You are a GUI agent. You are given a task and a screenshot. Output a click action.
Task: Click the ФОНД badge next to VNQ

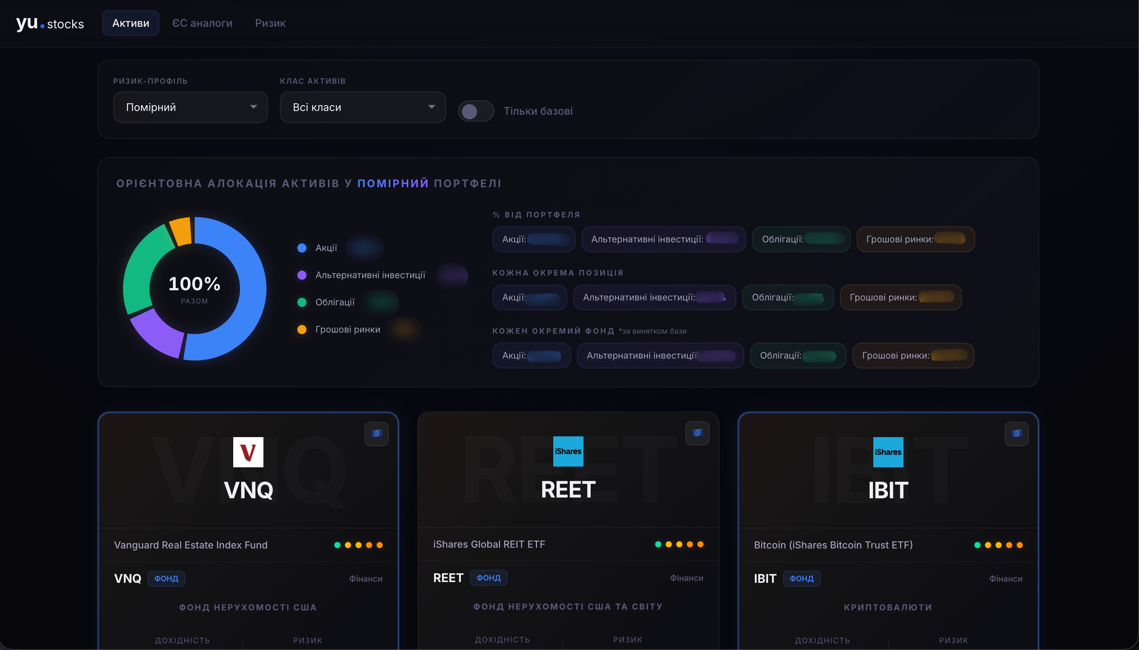pyautogui.click(x=166, y=579)
